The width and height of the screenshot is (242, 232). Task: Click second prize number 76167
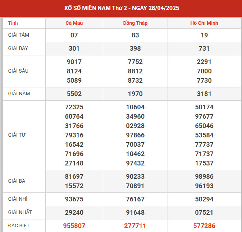pos(135,199)
